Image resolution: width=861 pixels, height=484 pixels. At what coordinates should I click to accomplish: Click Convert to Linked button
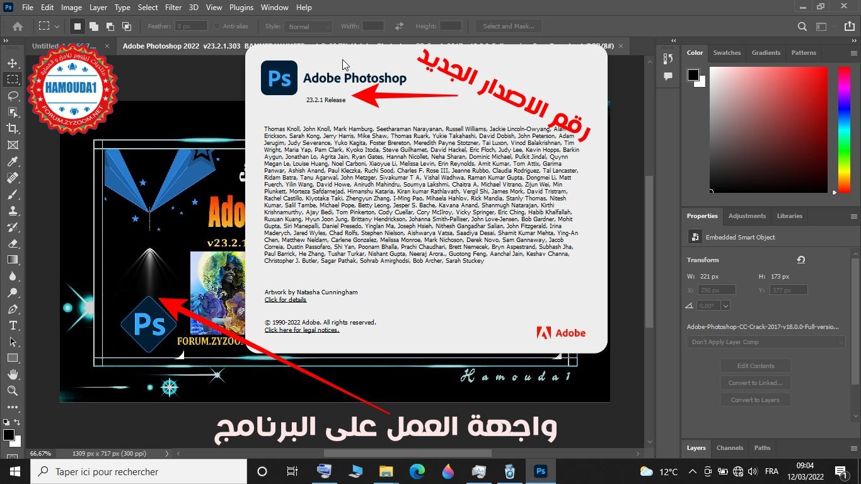pos(756,383)
